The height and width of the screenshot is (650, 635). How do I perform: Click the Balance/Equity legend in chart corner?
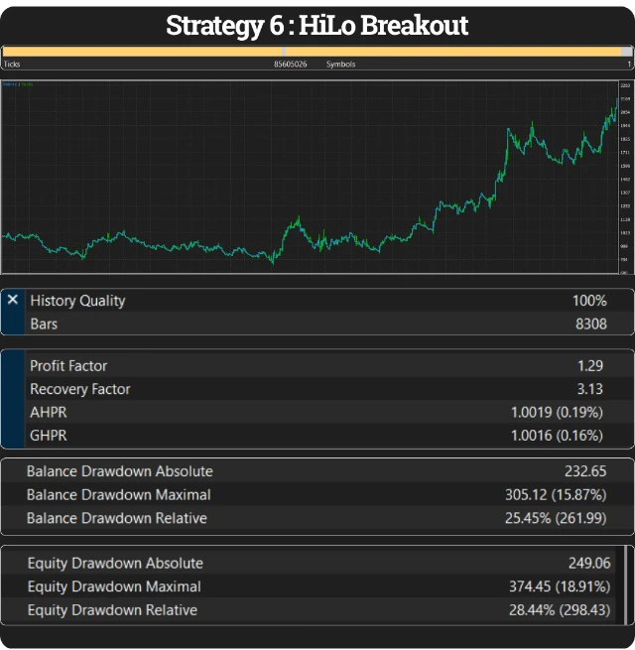click(x=18, y=84)
